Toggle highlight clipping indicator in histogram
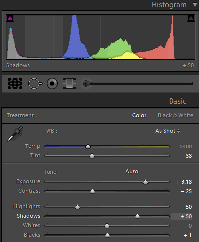This screenshot has height=242, width=199. (191, 18)
